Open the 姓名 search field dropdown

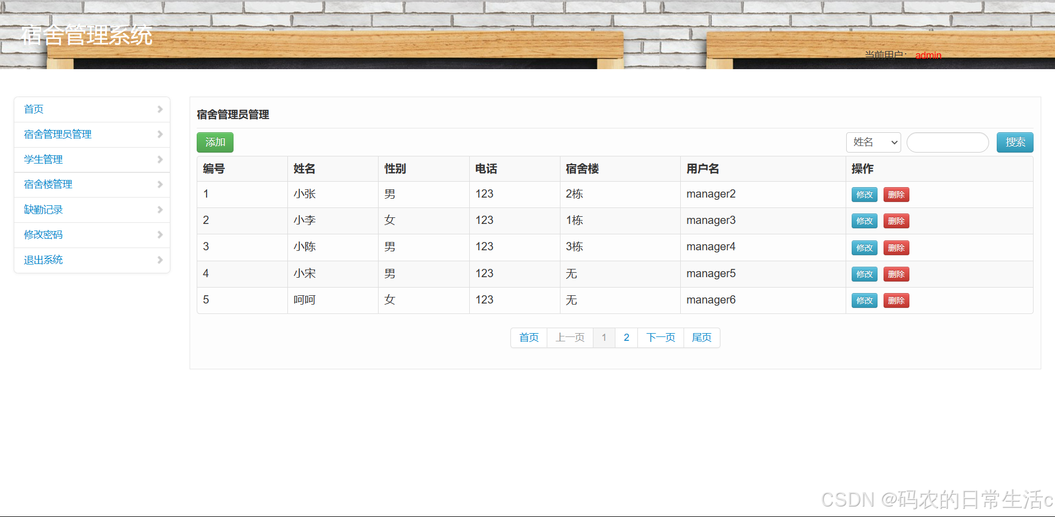pyautogui.click(x=873, y=142)
